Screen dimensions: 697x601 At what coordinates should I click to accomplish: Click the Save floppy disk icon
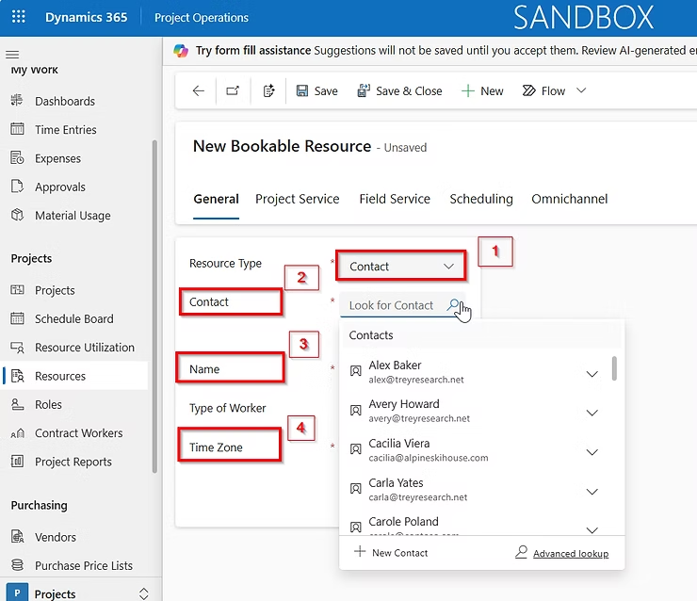click(302, 90)
